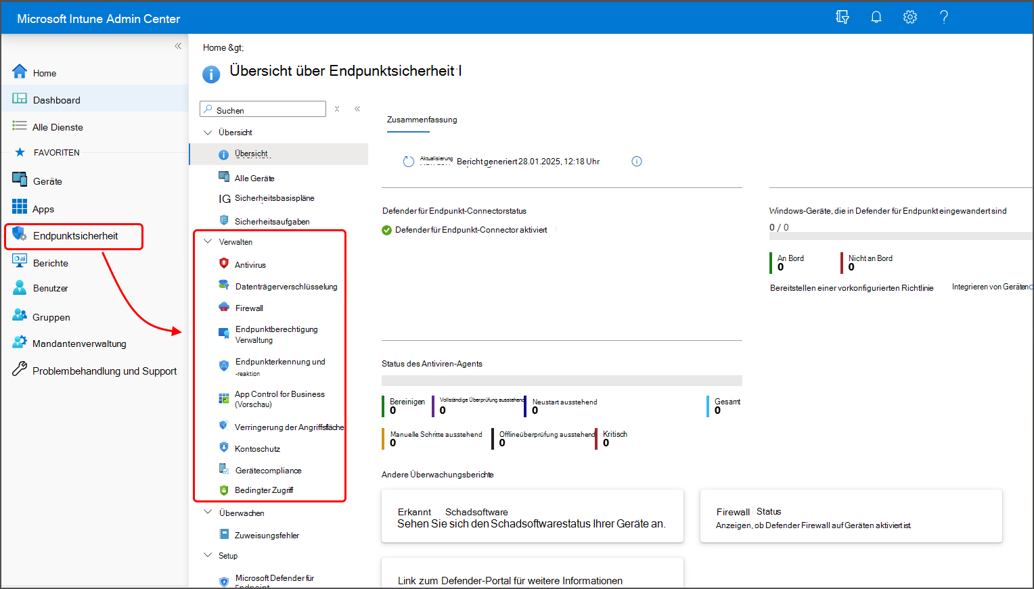Viewport: 1034px width, 589px height.
Task: Click the Datenträgerverschlüsselung icon
Action: point(224,285)
